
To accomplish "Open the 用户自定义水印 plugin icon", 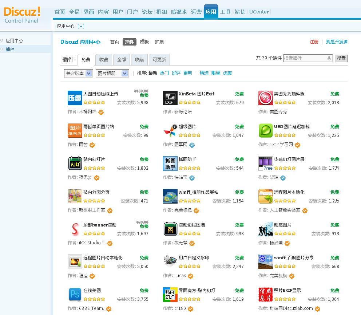I will pyautogui.click(x=170, y=262).
